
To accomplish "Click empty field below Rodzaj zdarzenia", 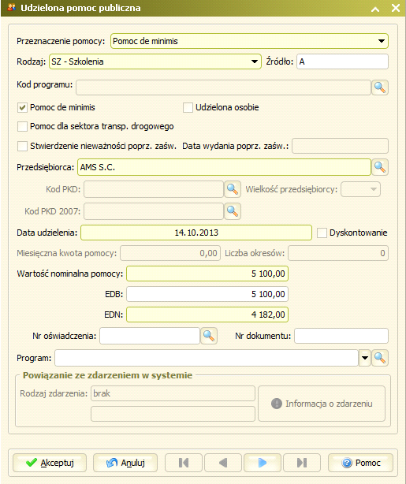I will pos(173,414).
